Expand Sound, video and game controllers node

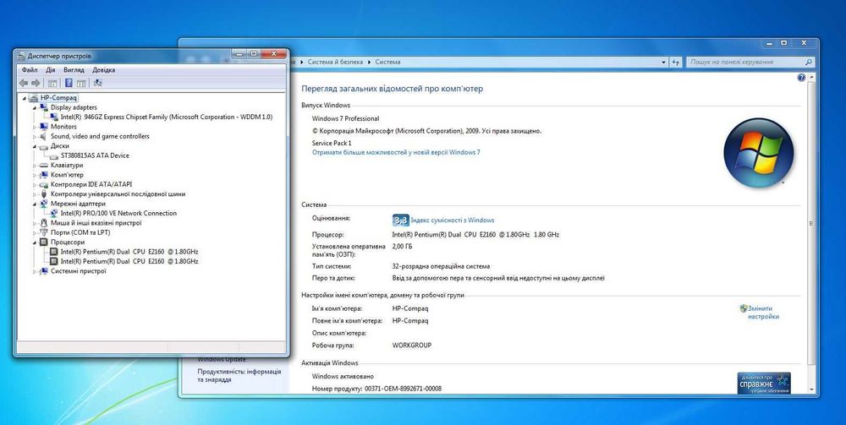(x=35, y=137)
